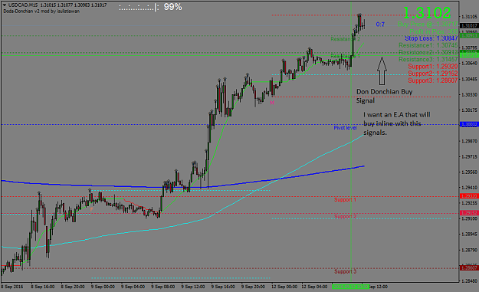Click the large green 1.3102 price label
Screen dimensions: 479x292
tap(427, 13)
